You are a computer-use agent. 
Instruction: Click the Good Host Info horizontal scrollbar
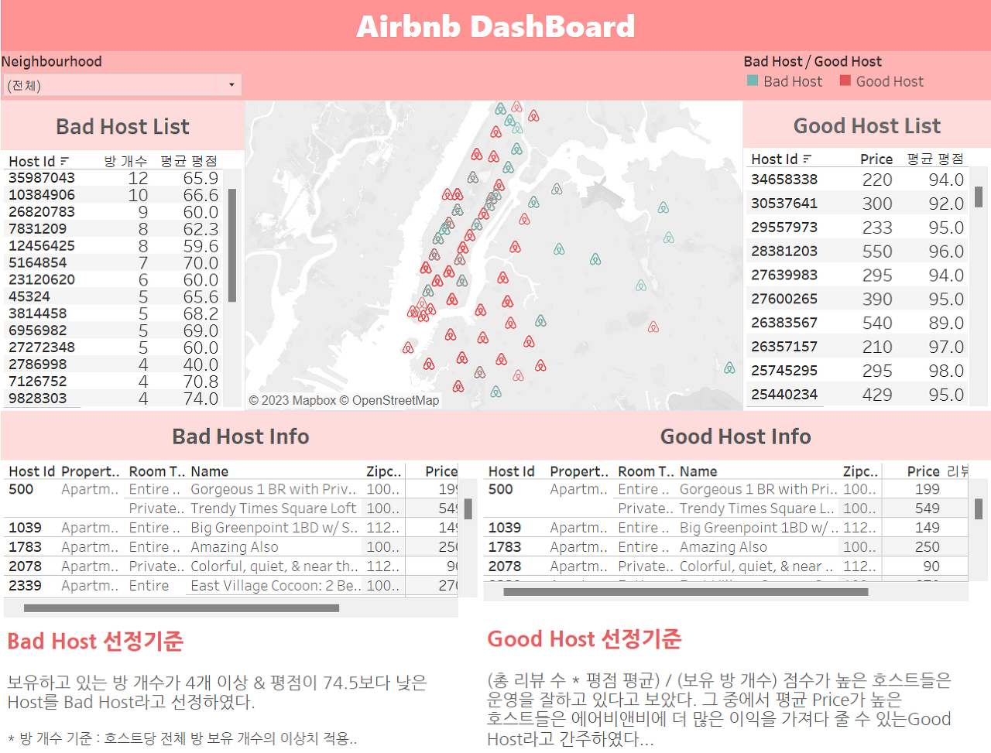tap(686, 592)
